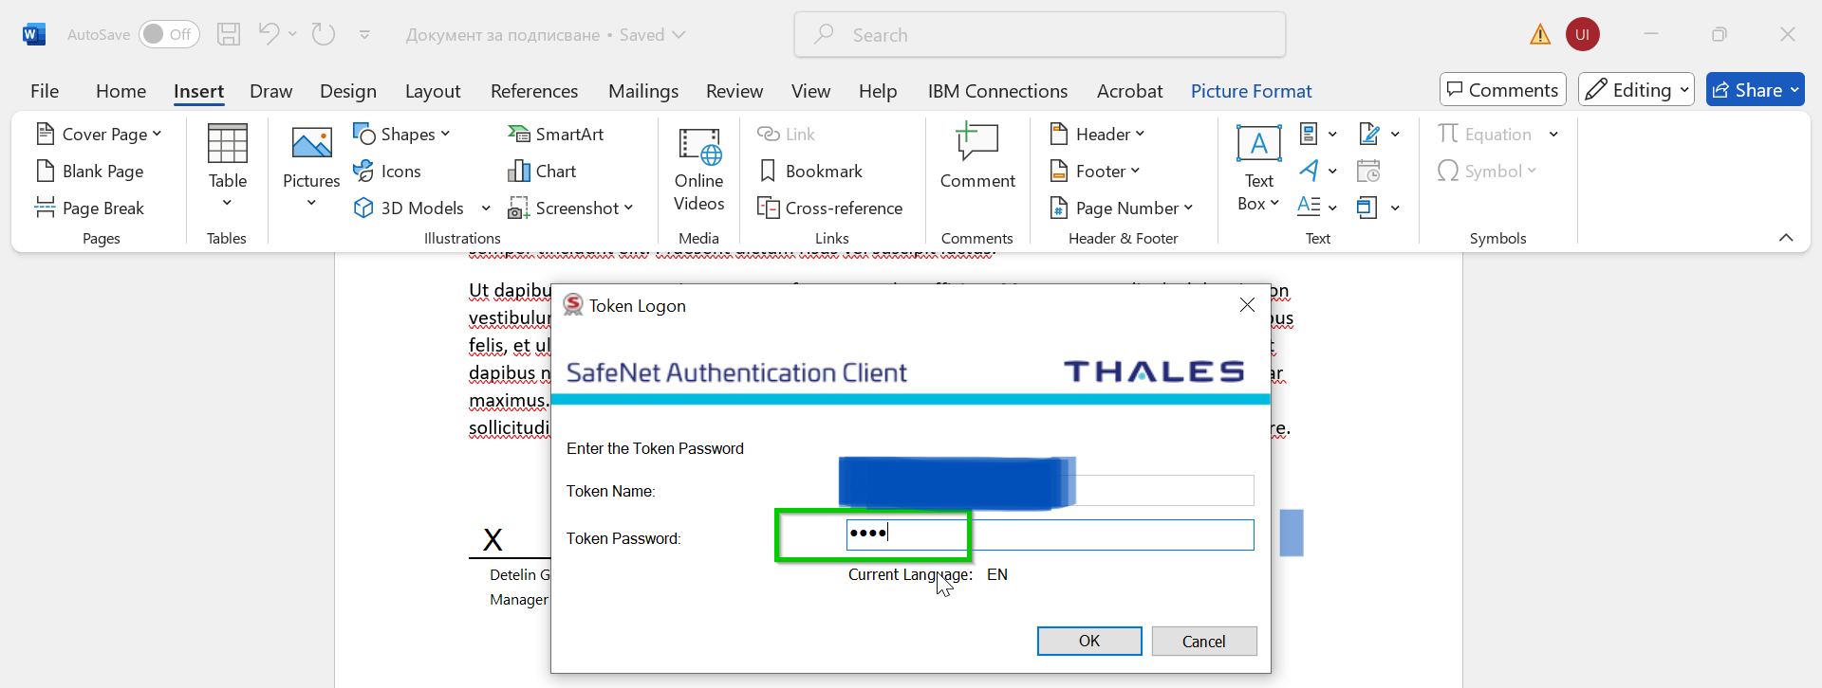Open the Table grid menu
The image size is (1822, 688).
(228, 167)
